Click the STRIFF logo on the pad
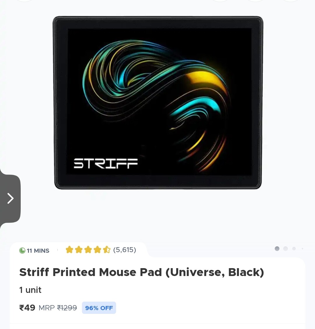 point(106,164)
